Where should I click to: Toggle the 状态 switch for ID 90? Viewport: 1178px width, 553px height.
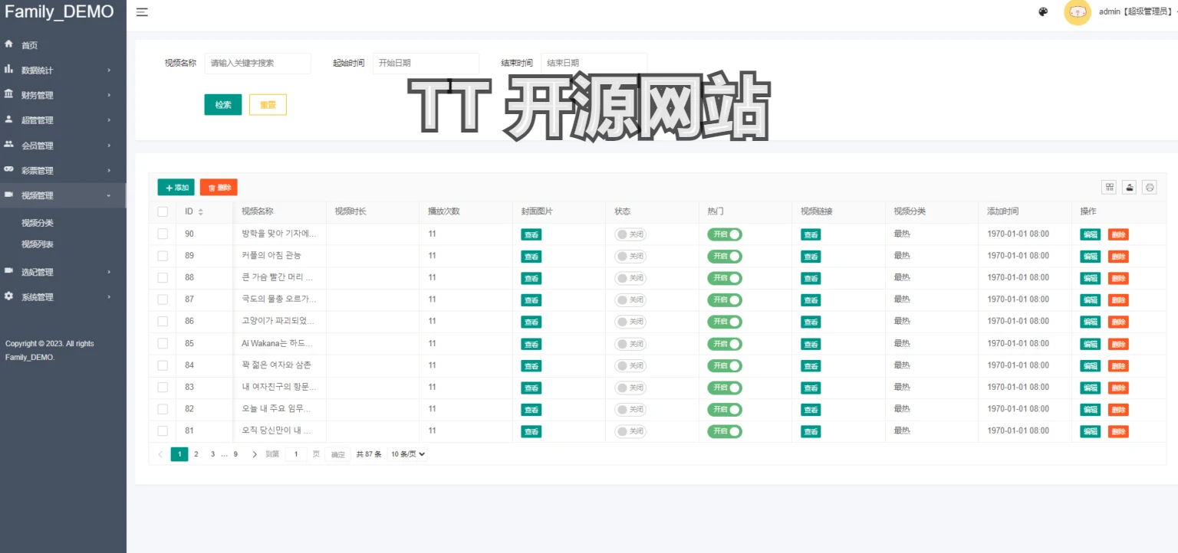click(x=630, y=234)
